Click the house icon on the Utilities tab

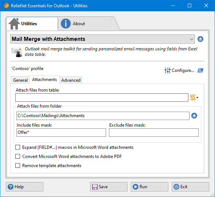(14, 24)
